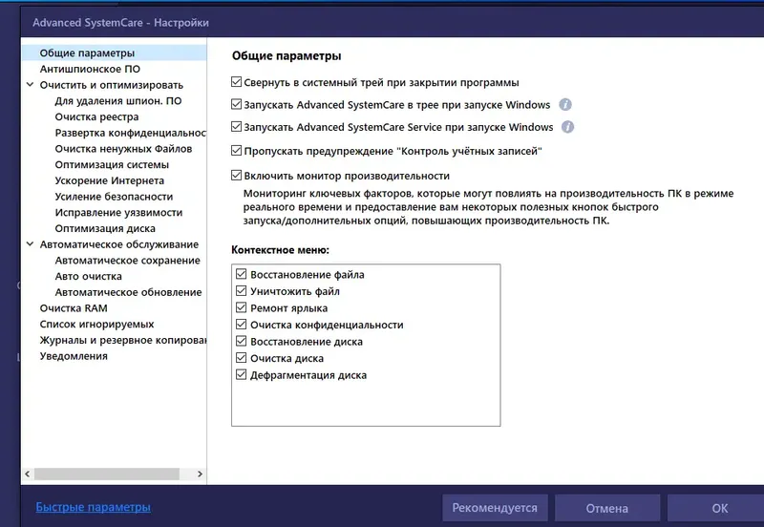
Task: Open 'Очистка RAM' settings section
Action: (x=74, y=308)
